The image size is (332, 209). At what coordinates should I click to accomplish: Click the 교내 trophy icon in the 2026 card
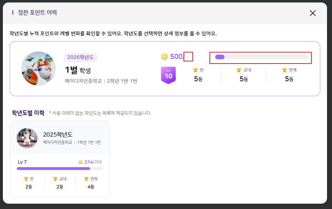(x=239, y=70)
